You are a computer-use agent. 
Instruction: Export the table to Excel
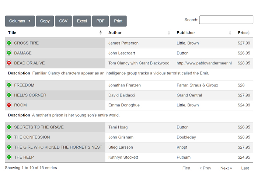point(82,21)
